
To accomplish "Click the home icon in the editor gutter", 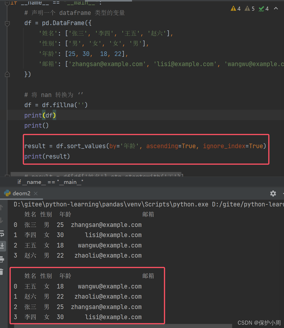I will (7, 74).
